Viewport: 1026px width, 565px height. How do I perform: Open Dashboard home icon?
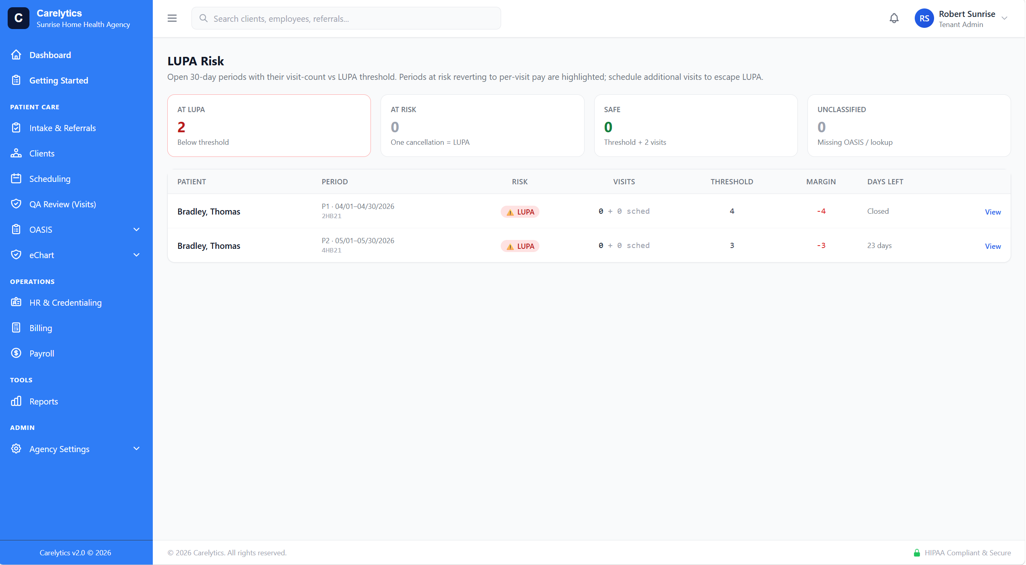tap(16, 55)
